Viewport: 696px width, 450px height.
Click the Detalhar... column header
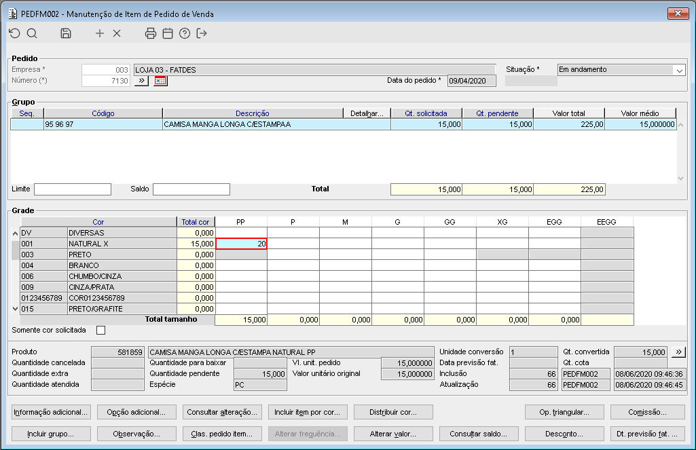[x=367, y=113]
